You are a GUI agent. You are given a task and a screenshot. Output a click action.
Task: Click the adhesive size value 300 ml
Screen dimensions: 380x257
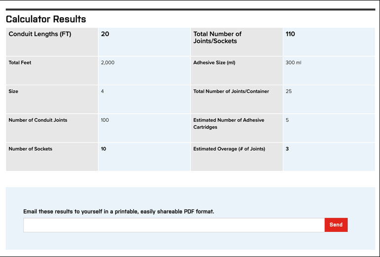293,63
